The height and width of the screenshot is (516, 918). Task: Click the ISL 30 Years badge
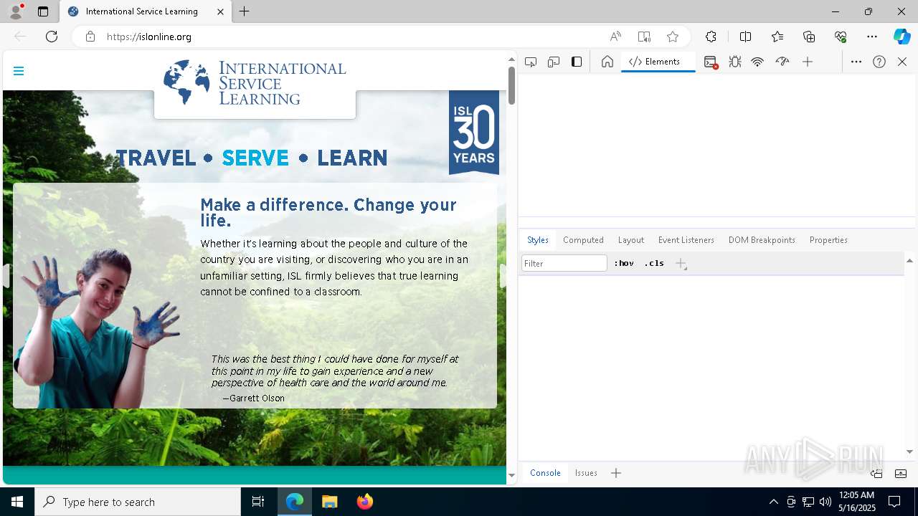(474, 133)
